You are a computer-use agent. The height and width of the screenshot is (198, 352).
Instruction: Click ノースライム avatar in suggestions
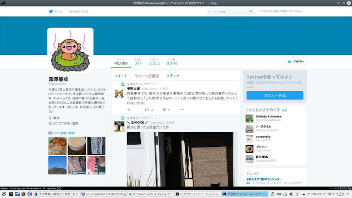coord(249,128)
